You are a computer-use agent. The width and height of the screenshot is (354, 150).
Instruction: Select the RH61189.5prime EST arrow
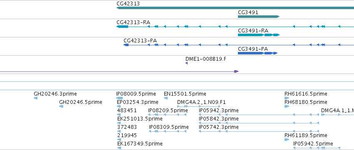click(287, 140)
